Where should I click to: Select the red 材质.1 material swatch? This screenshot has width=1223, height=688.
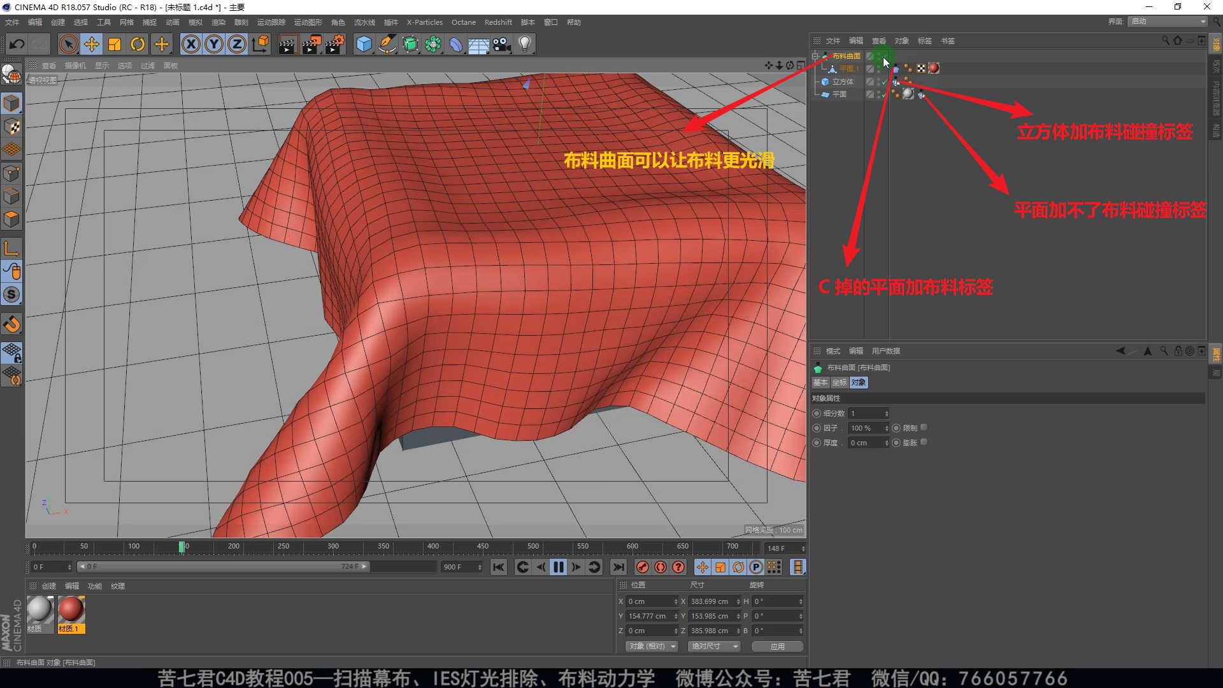(71, 610)
